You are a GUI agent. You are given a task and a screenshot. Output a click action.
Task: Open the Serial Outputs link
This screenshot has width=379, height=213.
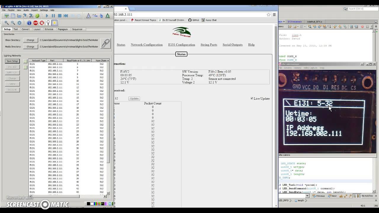tap(232, 45)
